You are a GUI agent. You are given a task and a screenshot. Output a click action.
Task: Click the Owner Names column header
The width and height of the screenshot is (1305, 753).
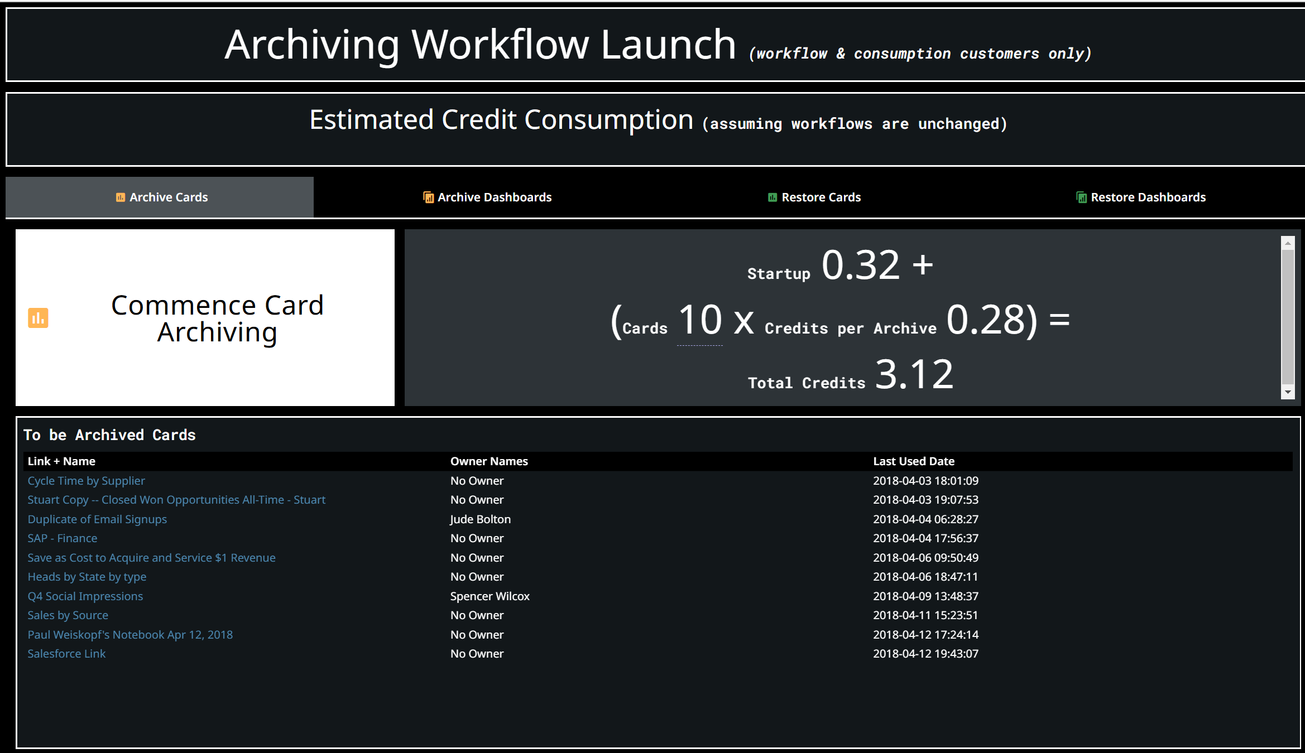pyautogui.click(x=489, y=461)
